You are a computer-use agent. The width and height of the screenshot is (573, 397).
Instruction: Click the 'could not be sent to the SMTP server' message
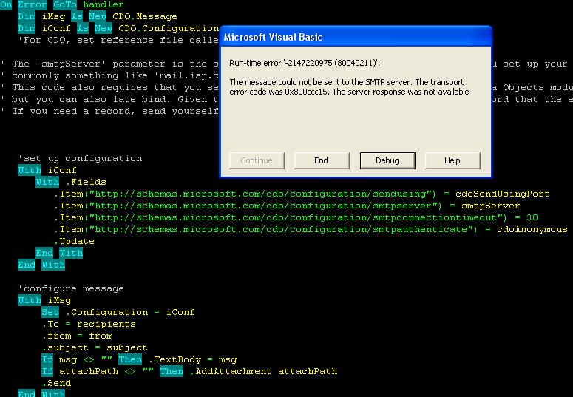point(349,87)
